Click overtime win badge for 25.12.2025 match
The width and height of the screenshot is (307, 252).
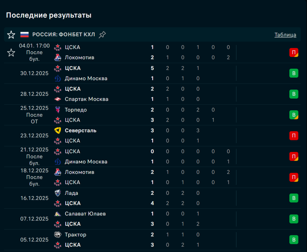(x=294, y=115)
